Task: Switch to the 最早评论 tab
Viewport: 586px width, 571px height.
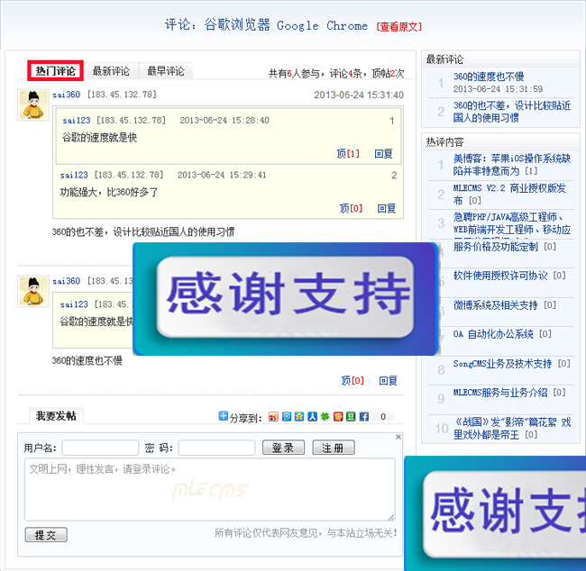Action: (x=166, y=71)
